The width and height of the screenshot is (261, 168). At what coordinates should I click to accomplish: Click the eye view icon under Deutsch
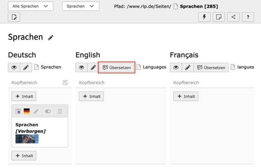(14, 67)
